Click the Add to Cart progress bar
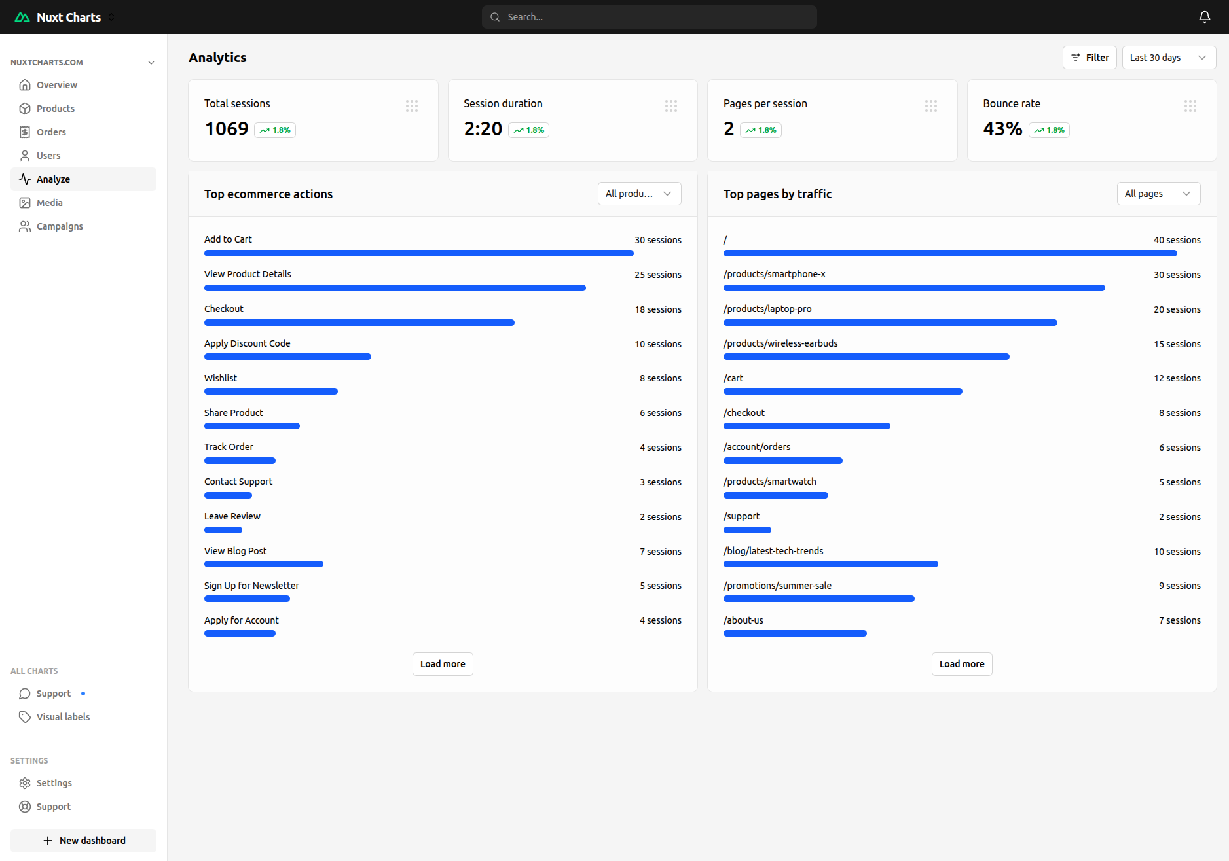 coord(418,253)
